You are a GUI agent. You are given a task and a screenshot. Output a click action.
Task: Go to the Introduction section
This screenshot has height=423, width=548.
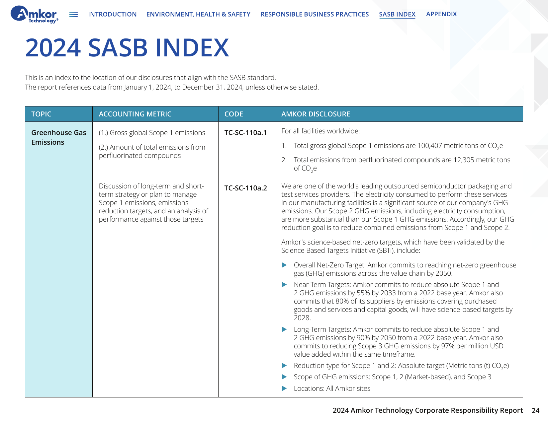click(x=112, y=14)
